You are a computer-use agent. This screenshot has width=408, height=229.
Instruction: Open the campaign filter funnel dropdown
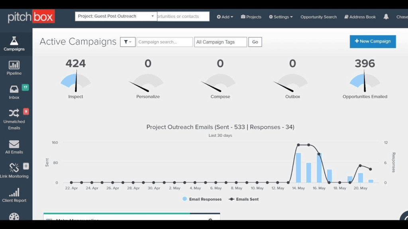coord(127,42)
